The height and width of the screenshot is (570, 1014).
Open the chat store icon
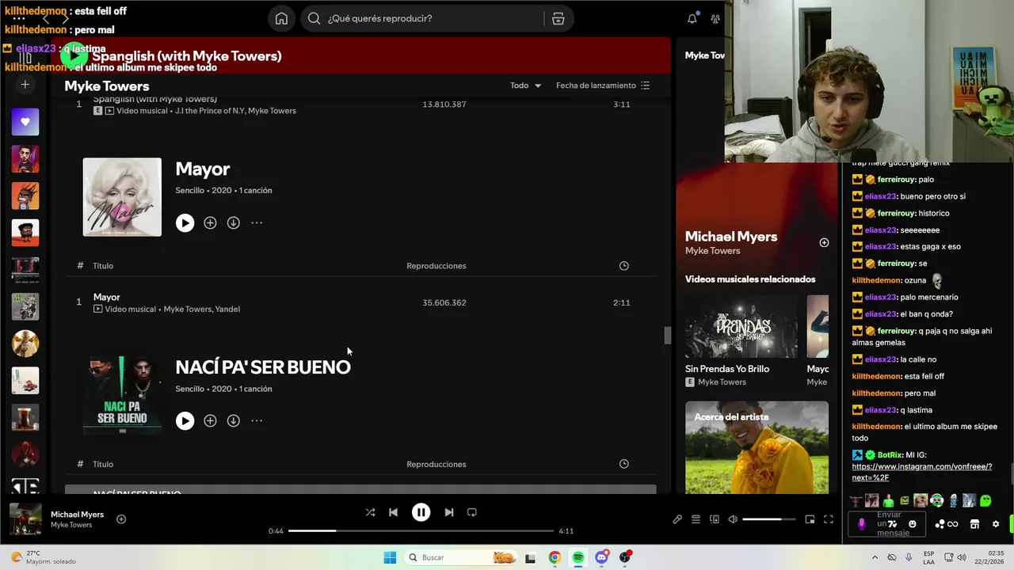click(974, 524)
